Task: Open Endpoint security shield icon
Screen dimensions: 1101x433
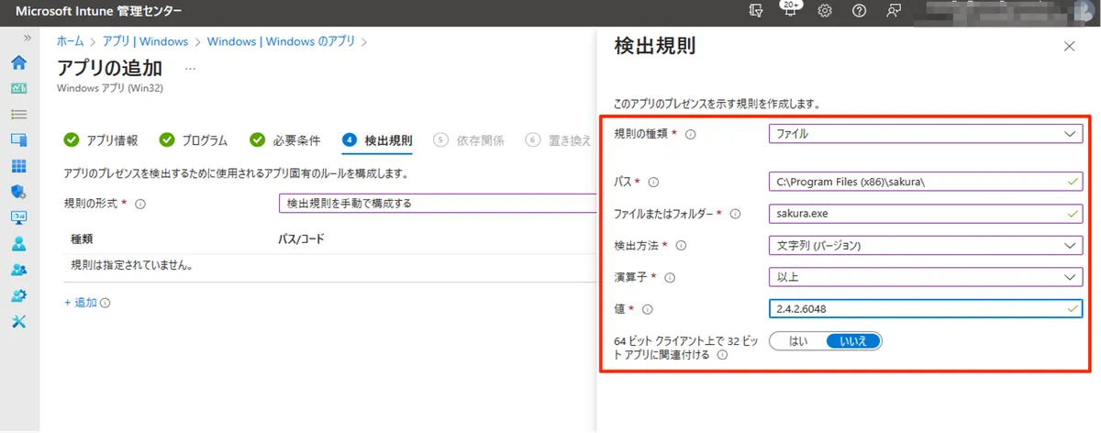Action: tap(18, 192)
